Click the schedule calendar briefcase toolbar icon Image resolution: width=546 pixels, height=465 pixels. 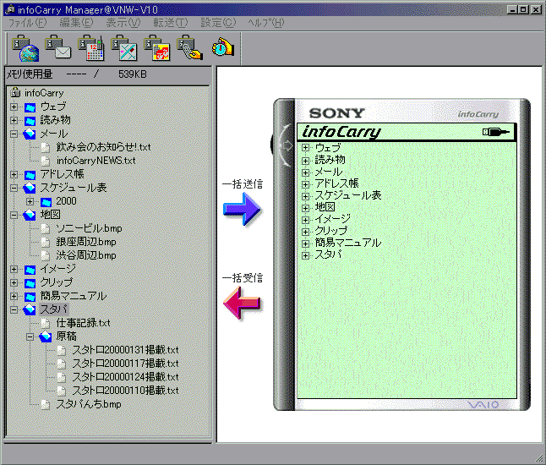[92, 49]
